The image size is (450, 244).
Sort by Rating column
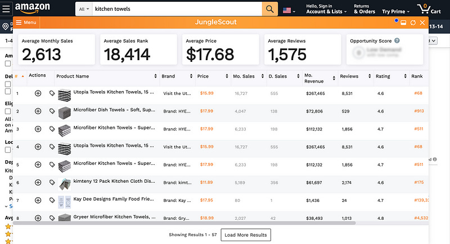pyautogui.click(x=405, y=76)
